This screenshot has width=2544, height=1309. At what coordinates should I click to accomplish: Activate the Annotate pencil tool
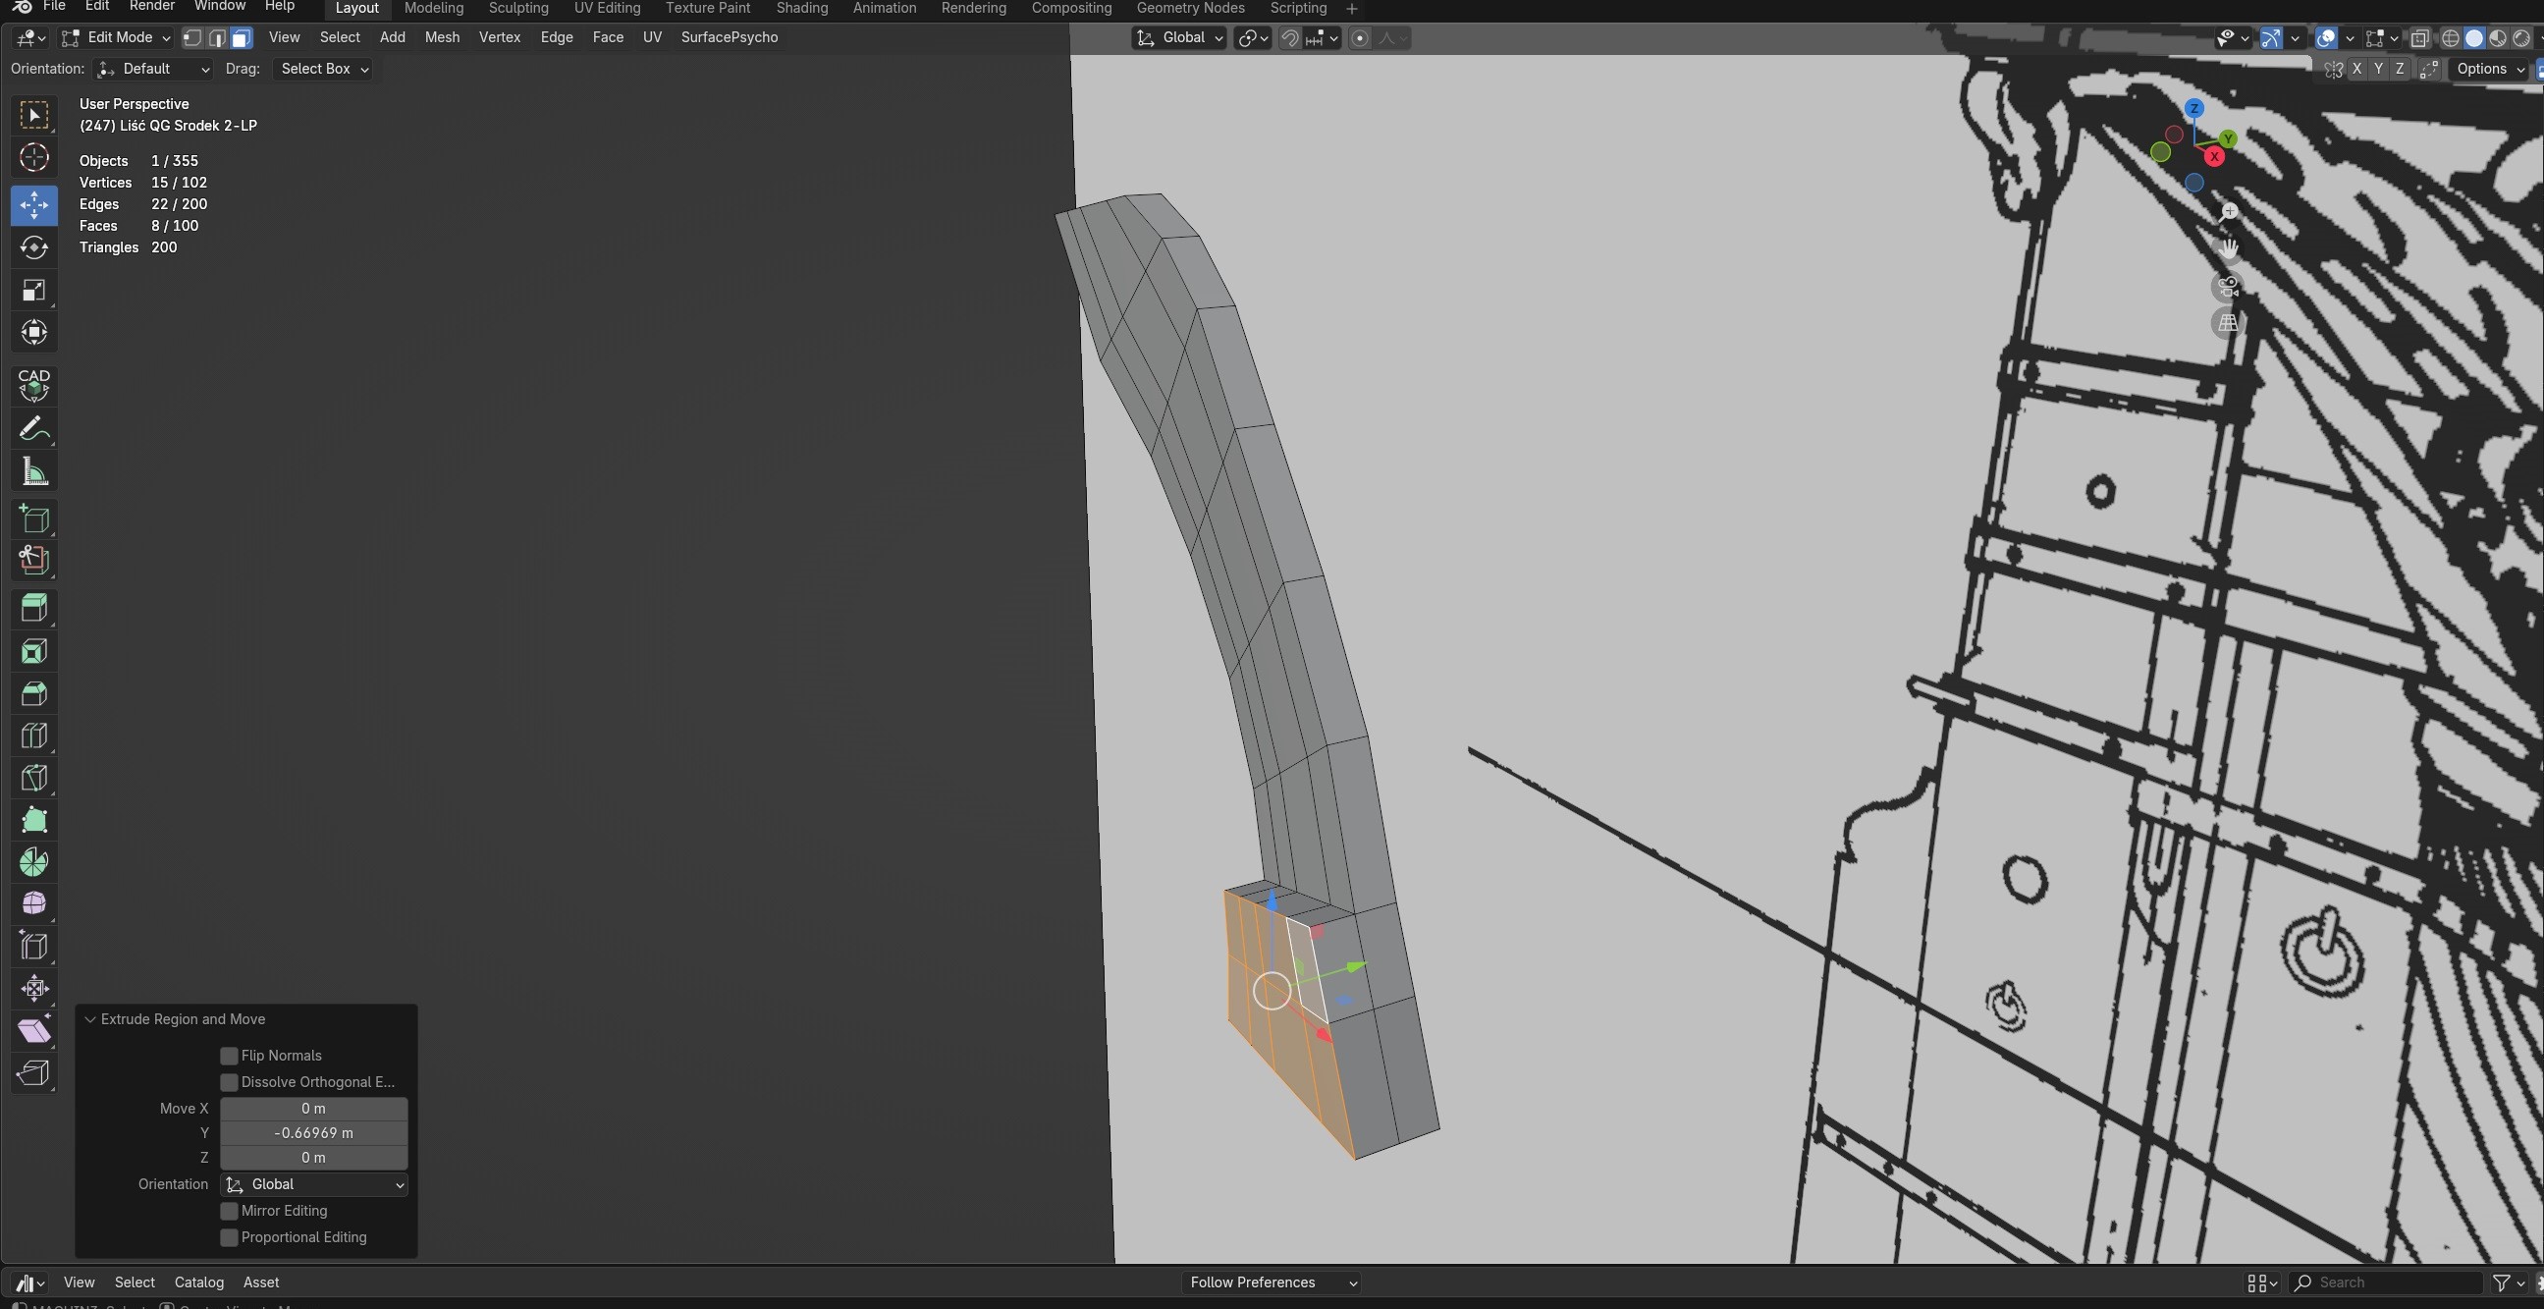coord(33,429)
